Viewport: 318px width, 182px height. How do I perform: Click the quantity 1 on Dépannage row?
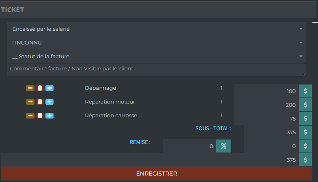coord(221,88)
